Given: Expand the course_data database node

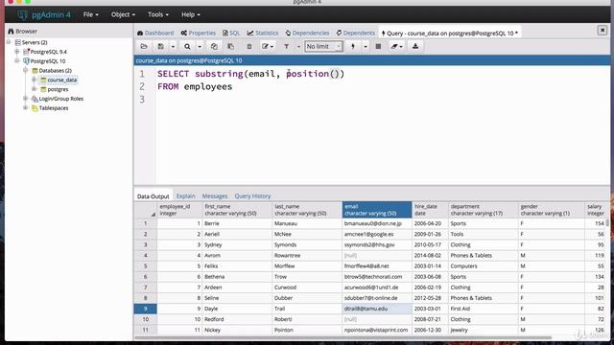Looking at the screenshot, I should (35, 80).
